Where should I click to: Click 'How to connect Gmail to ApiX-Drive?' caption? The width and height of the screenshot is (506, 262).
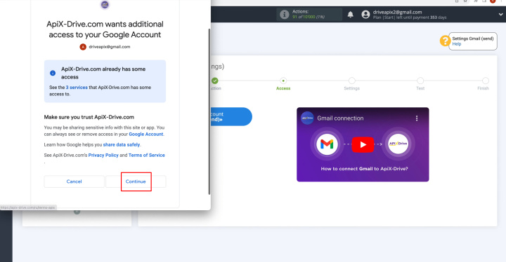click(x=364, y=169)
